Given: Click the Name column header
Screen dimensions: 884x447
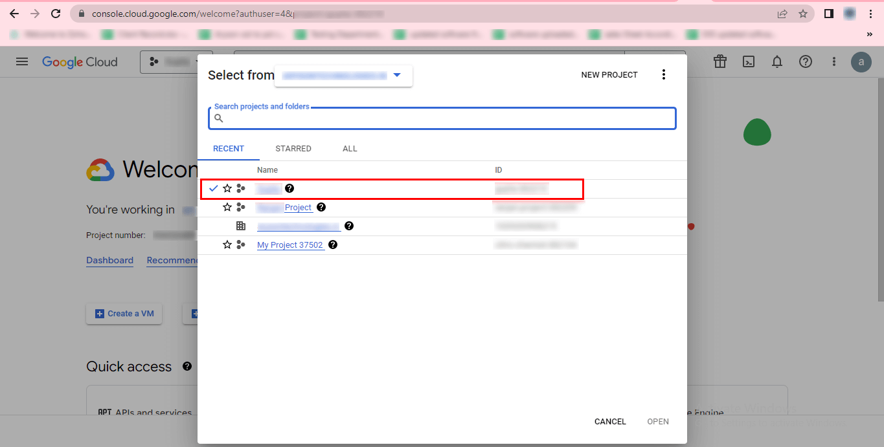Looking at the screenshot, I should [267, 170].
